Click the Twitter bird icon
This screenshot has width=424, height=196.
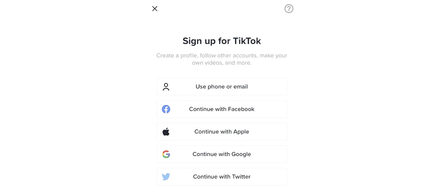tap(166, 177)
